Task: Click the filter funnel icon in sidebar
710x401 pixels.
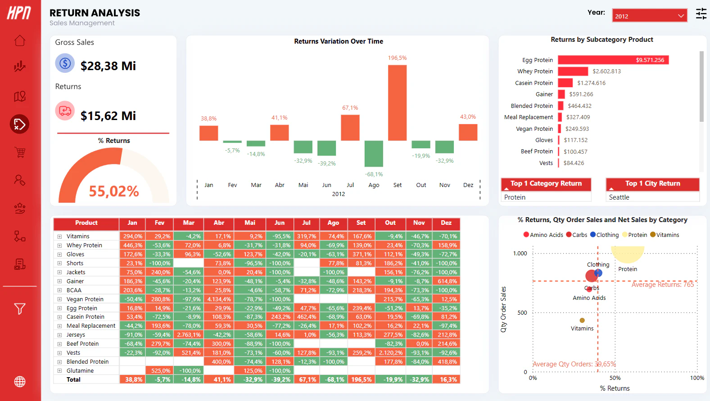Action: [20, 309]
